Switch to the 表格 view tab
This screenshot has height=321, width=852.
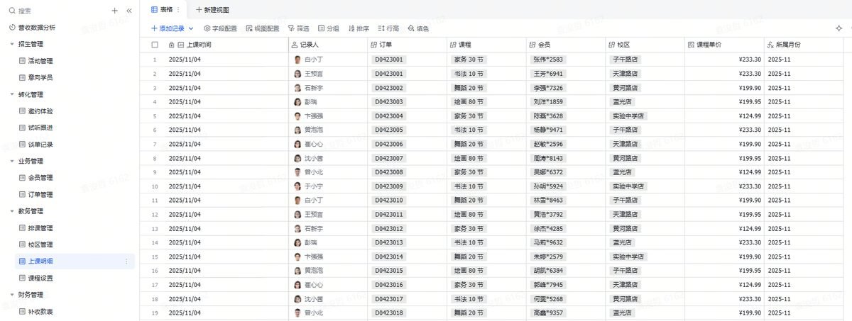tap(161, 10)
